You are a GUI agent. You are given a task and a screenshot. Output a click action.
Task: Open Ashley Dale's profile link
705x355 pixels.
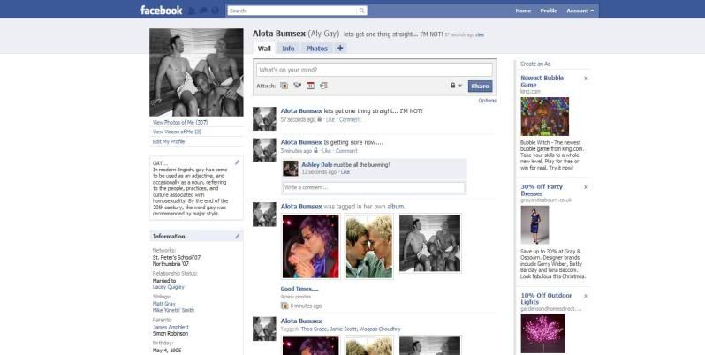click(x=317, y=165)
